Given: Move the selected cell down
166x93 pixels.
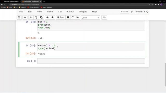Looking at the screenshot, I should tap(52, 18).
